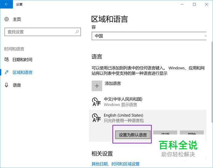Viewport: 213px width, 168px height.
Task: Click the 相关设置 heading
Action: click(102, 154)
